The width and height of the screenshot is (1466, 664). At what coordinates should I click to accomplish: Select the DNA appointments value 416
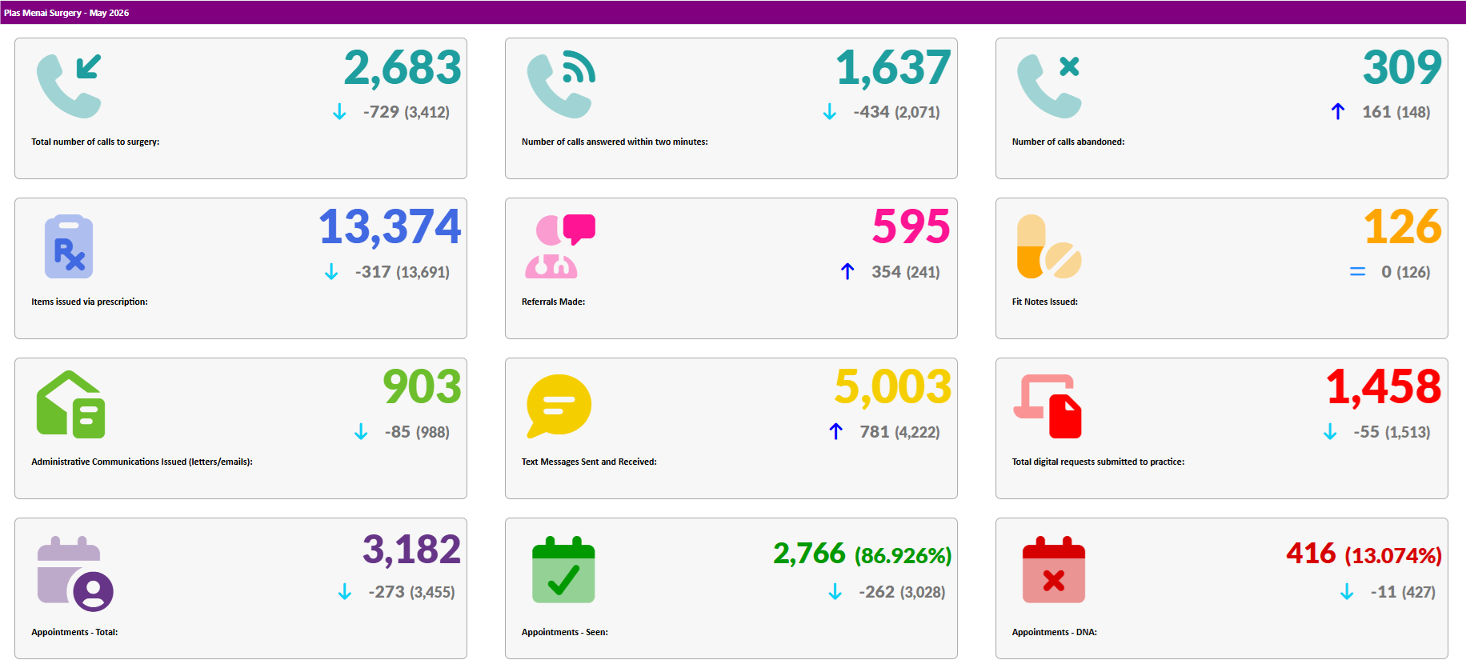point(1311,554)
